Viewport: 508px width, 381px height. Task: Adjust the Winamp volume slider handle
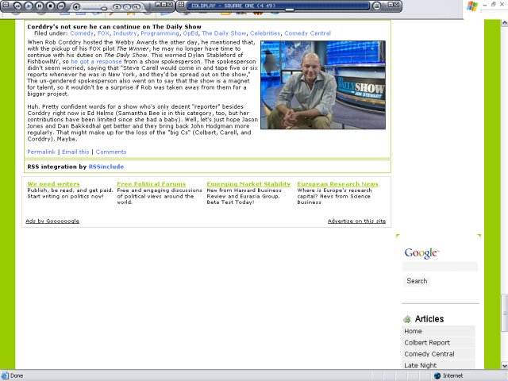104,9
